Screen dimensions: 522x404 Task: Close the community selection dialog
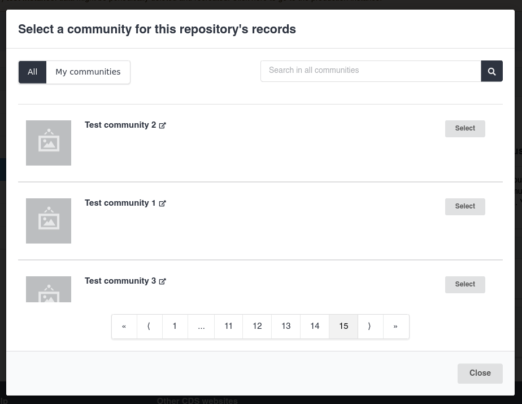480,373
